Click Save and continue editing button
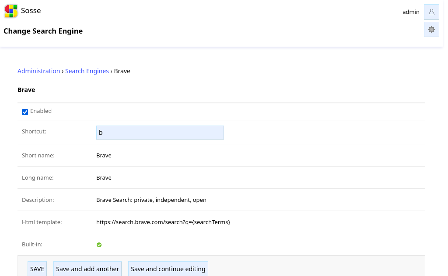This screenshot has width=448, height=276. 168,269
